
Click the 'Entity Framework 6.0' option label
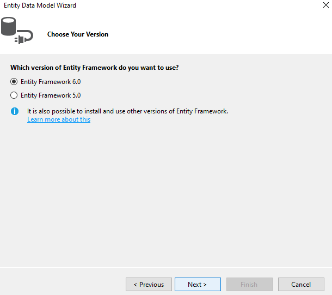tap(51, 82)
